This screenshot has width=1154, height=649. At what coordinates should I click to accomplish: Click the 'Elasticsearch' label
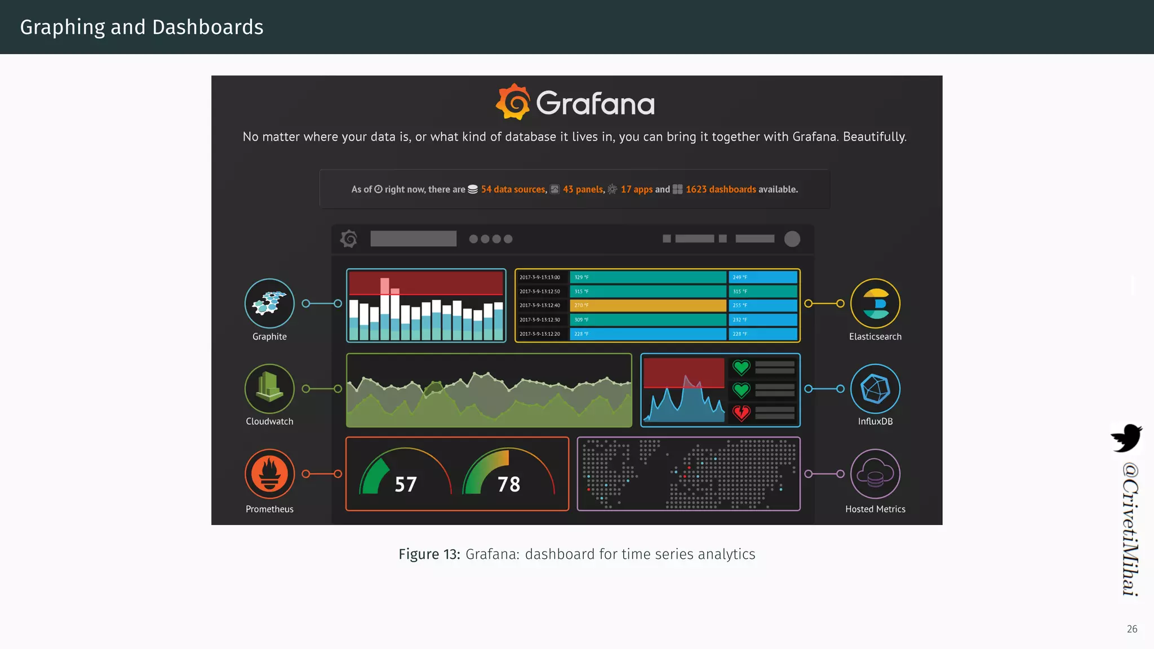click(875, 336)
